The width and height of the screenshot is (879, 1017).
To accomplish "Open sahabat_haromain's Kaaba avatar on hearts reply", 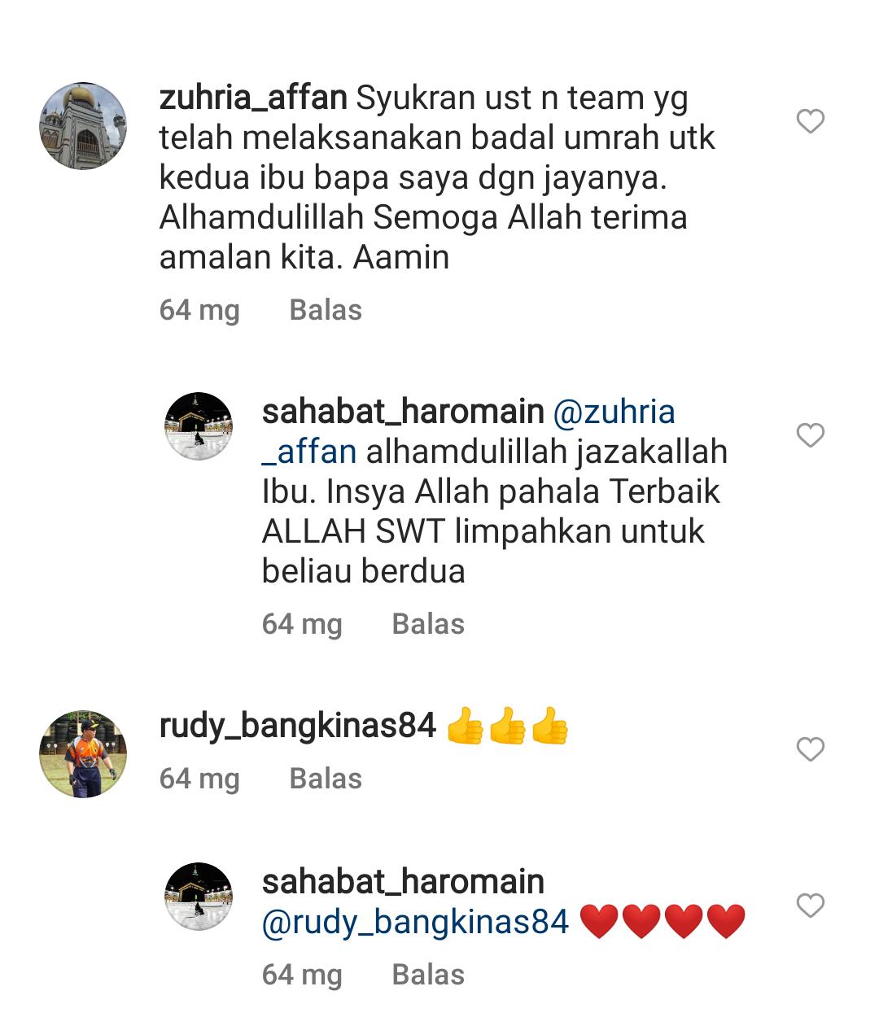I will tap(199, 896).
